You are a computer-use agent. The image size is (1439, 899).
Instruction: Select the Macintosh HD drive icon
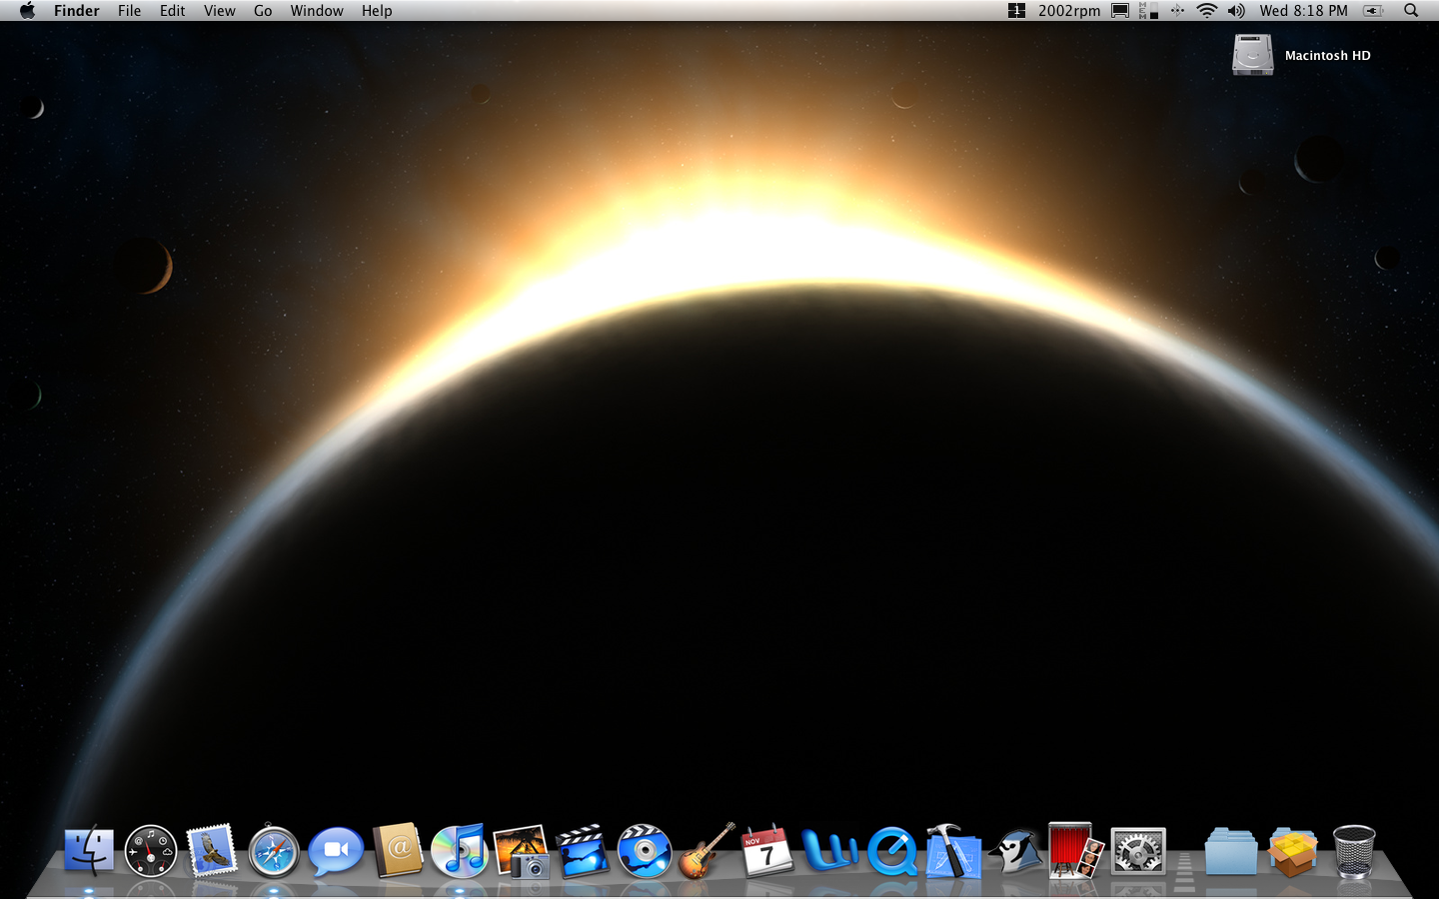click(x=1252, y=55)
